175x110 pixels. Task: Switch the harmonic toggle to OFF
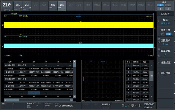(162, 34)
